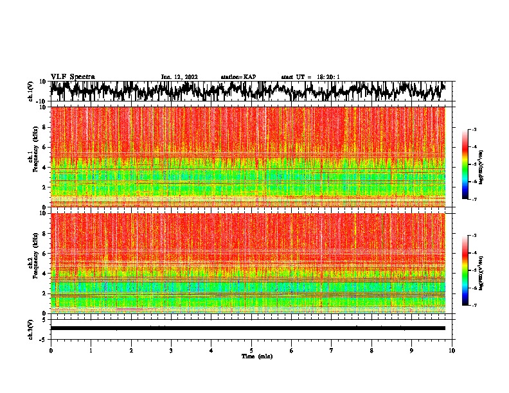This screenshot has width=509, height=393.
Task: Click time axis tick label "9"
Action: [411, 351]
